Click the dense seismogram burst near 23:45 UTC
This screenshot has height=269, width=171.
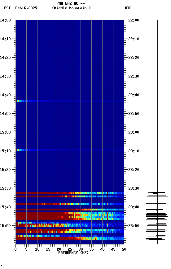pyautogui.click(x=157, y=216)
